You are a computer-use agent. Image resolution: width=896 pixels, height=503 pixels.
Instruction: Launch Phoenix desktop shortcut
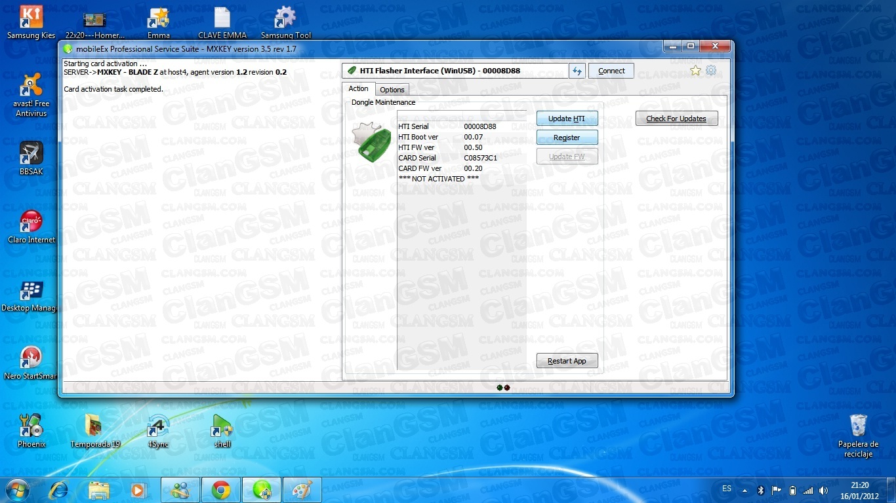(31, 431)
